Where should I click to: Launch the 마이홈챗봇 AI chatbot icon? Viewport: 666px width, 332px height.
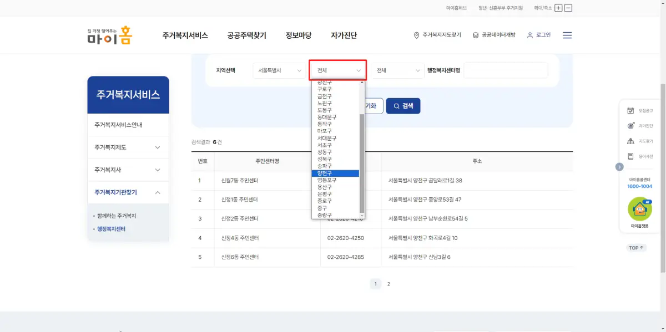(640, 210)
